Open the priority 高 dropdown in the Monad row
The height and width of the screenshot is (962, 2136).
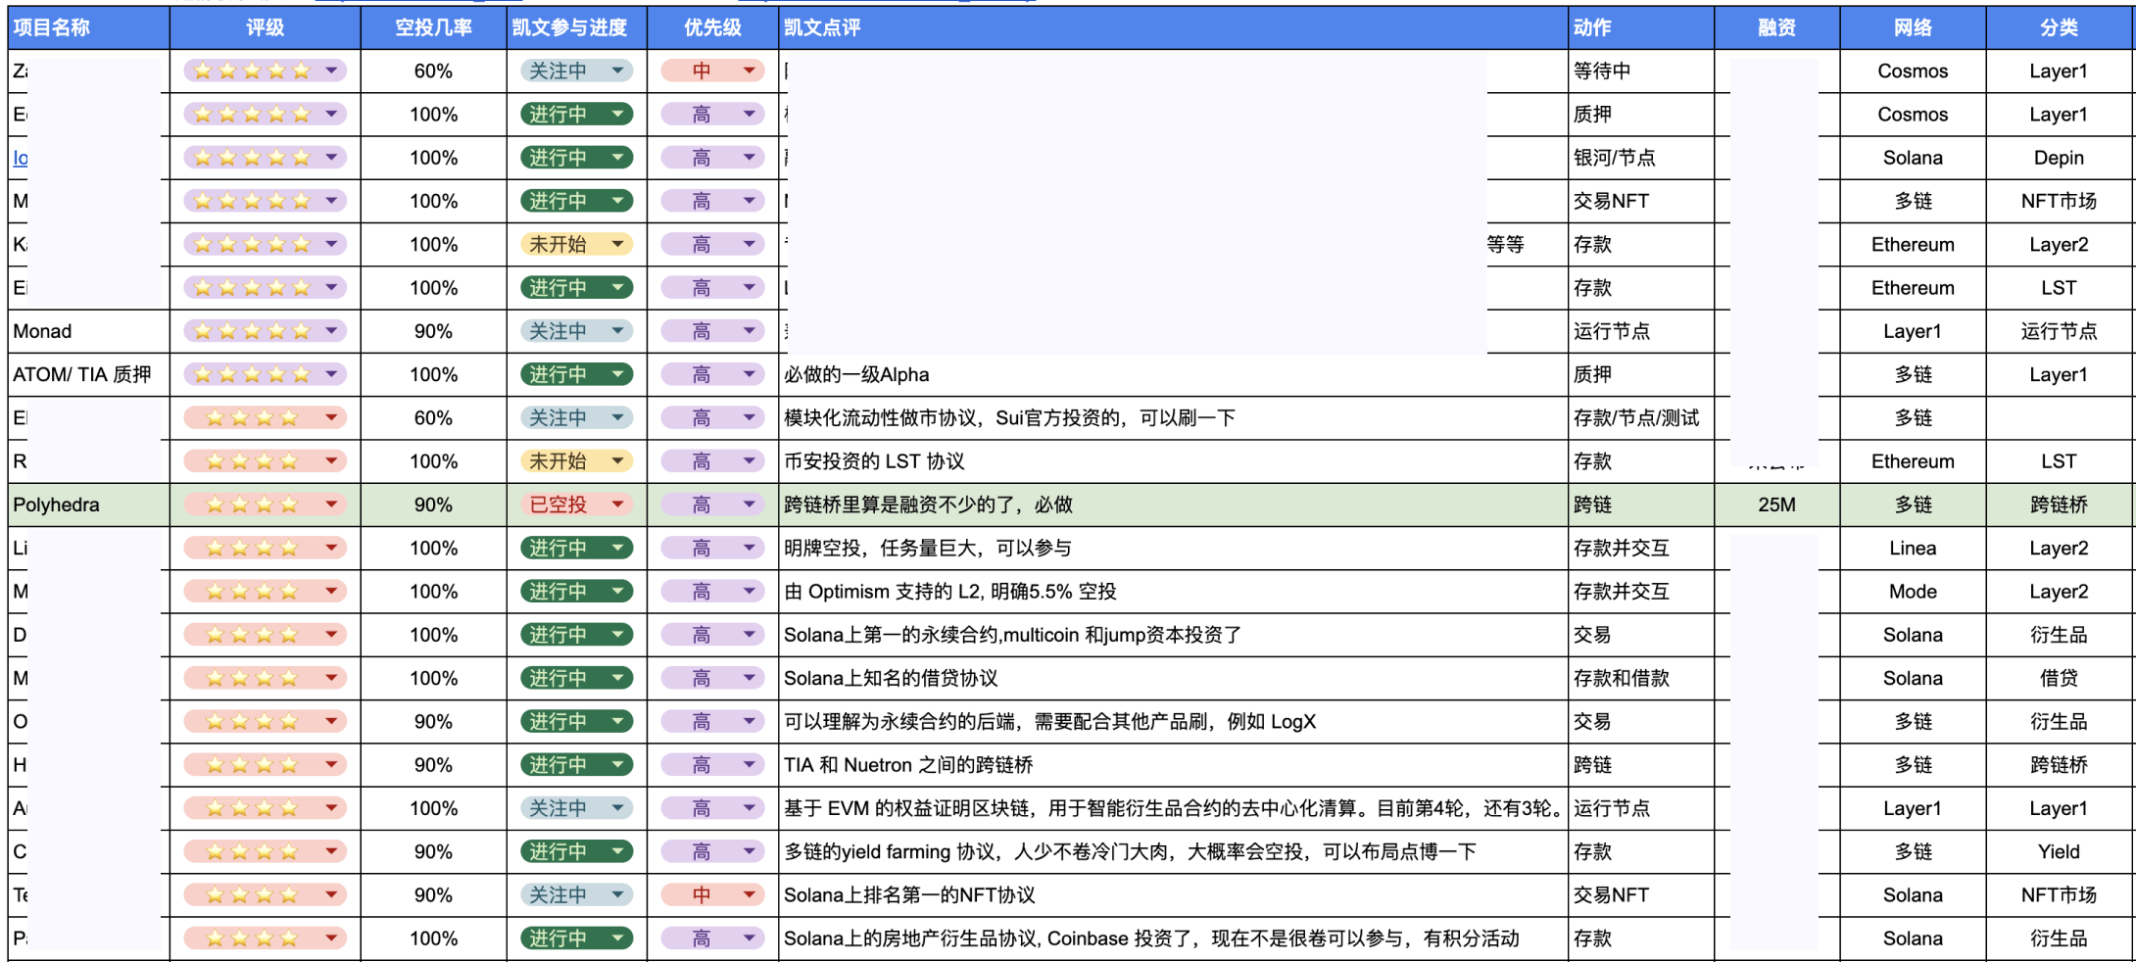712,331
